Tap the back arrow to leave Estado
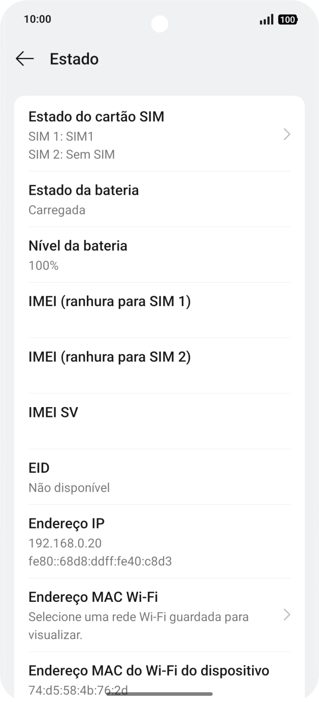This screenshot has width=319, height=702. pos(24,59)
